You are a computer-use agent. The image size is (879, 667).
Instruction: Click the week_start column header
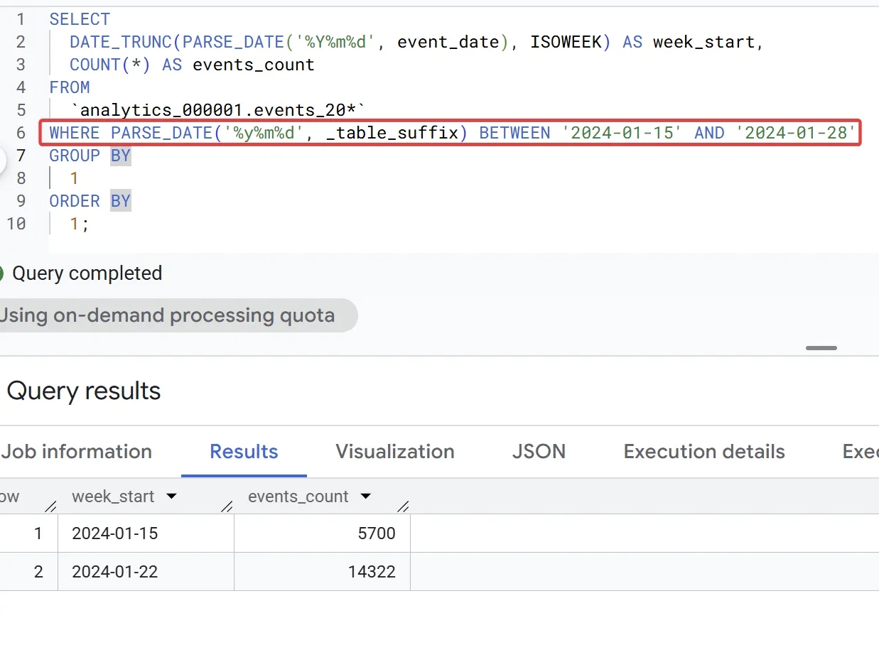click(113, 497)
